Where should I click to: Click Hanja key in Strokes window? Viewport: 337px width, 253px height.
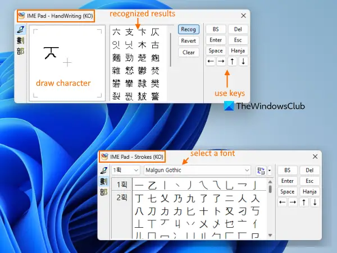(309, 192)
